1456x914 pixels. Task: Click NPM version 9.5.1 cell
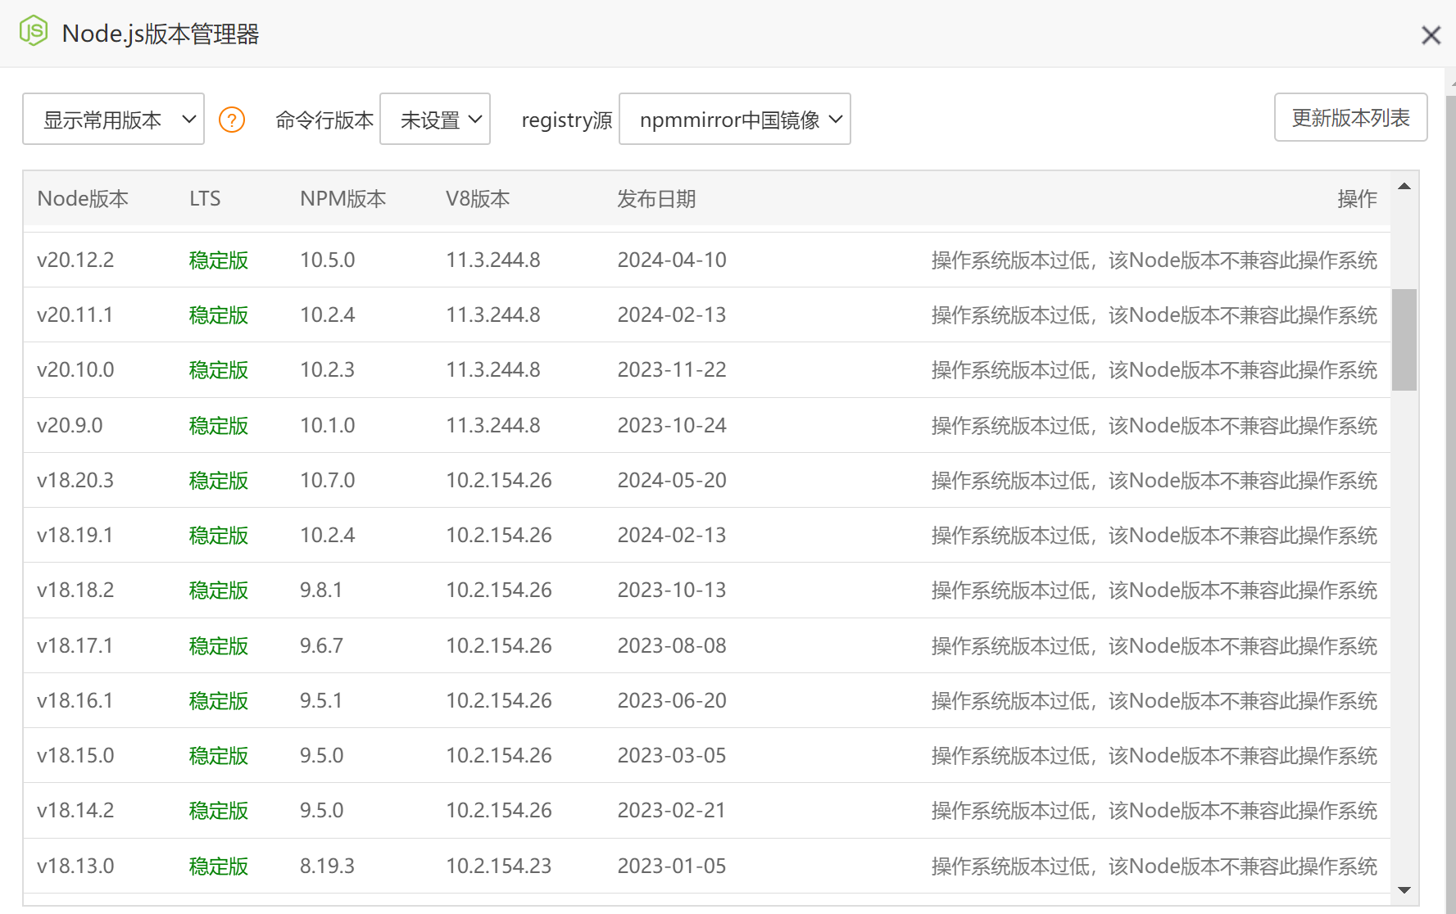[321, 701]
